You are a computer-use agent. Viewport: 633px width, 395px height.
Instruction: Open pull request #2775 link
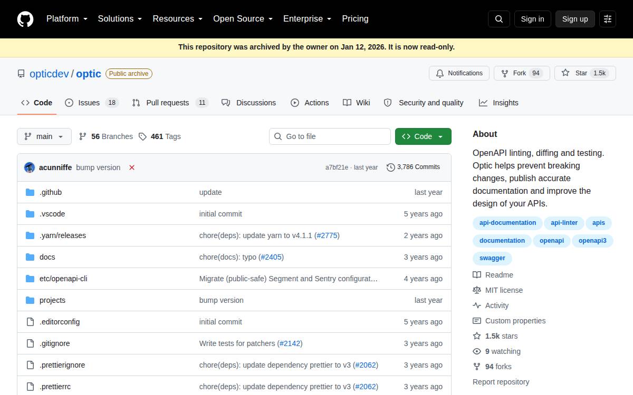[x=327, y=235]
